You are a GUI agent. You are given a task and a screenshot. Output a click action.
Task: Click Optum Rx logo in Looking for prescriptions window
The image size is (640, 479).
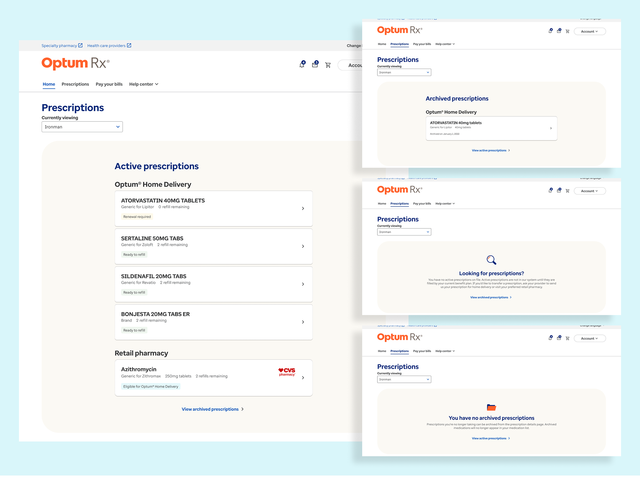(400, 190)
